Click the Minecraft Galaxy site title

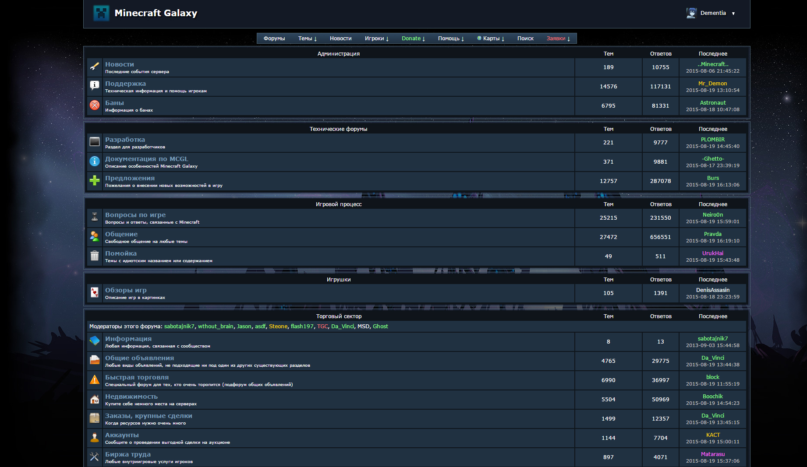point(156,13)
